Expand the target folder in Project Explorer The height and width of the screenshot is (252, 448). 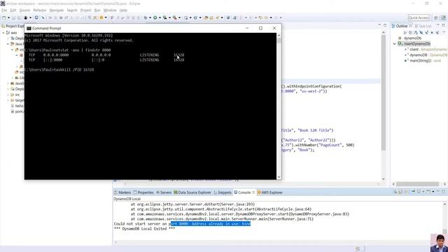click(8, 100)
